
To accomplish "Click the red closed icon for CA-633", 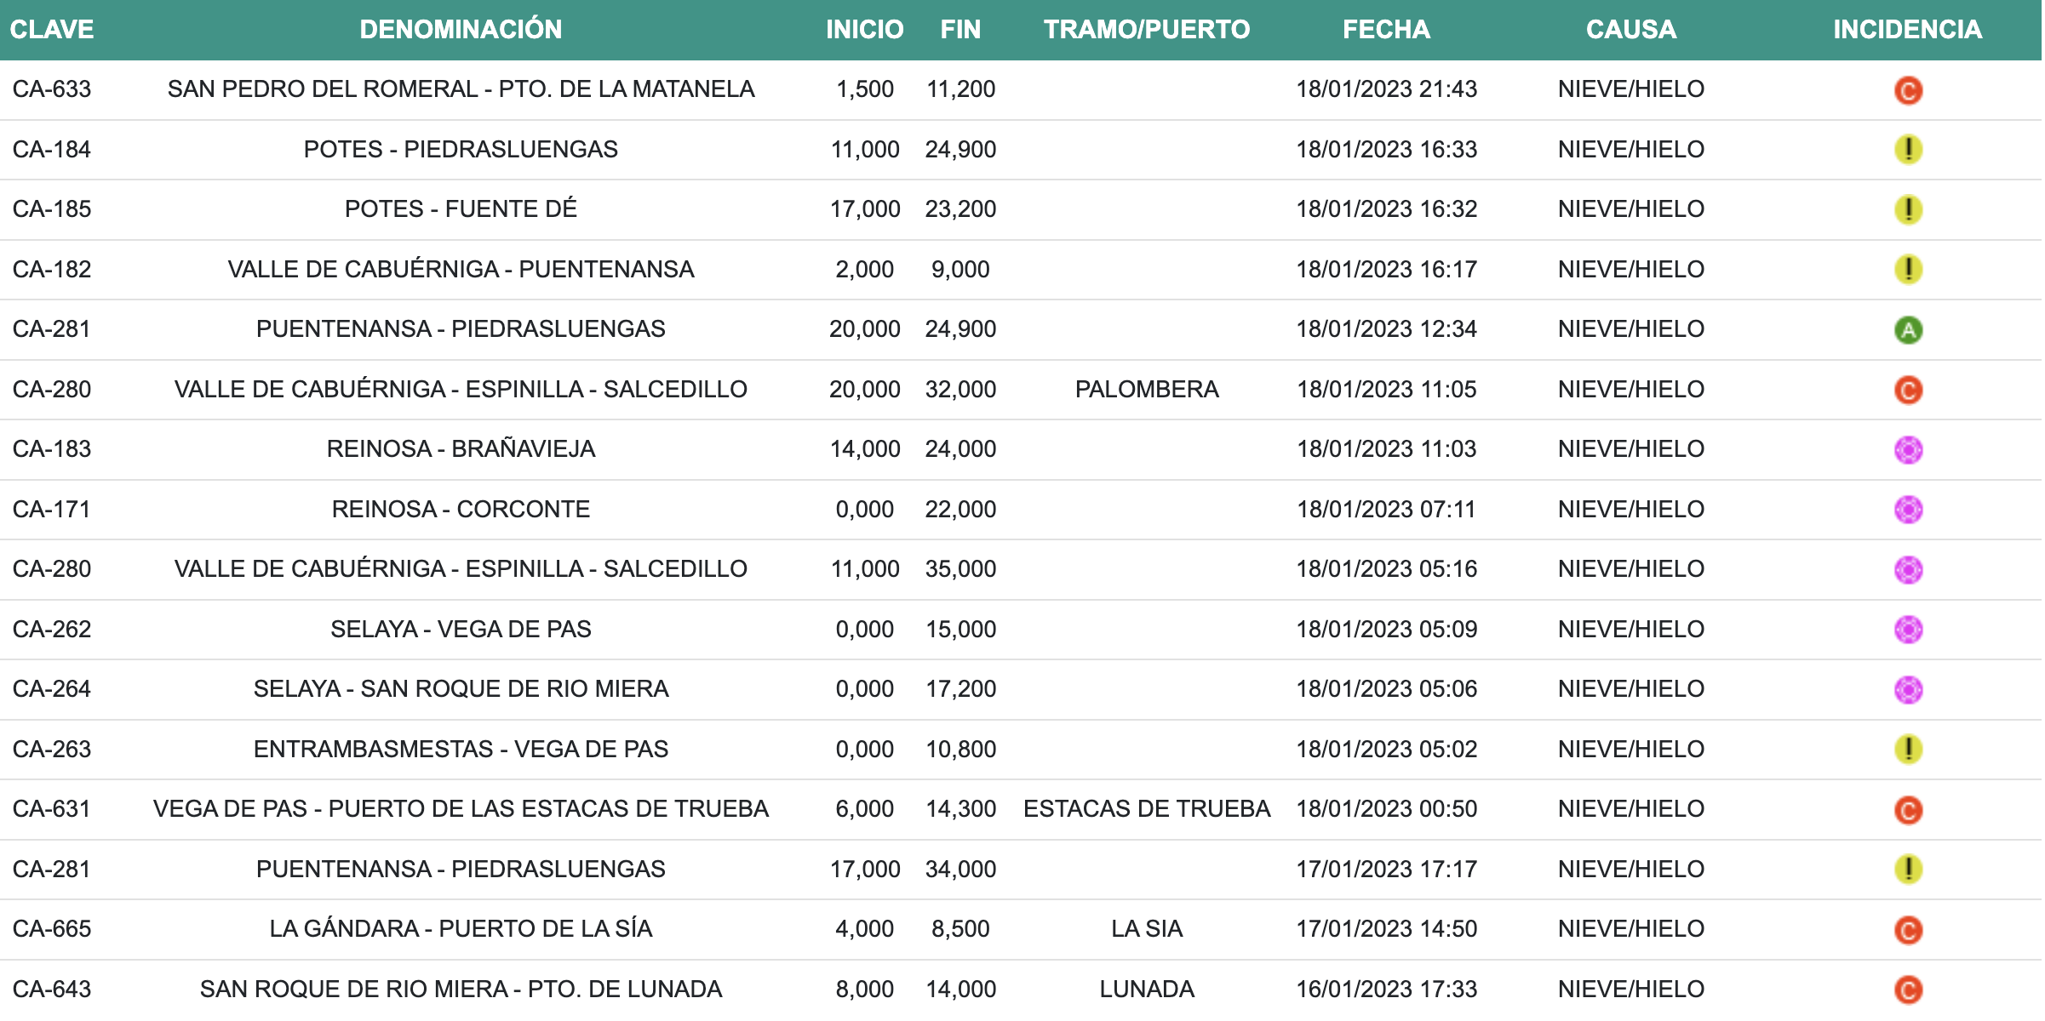I will pyautogui.click(x=1907, y=90).
